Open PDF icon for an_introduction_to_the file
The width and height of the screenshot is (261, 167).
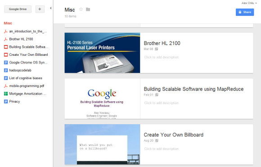(x=6, y=32)
